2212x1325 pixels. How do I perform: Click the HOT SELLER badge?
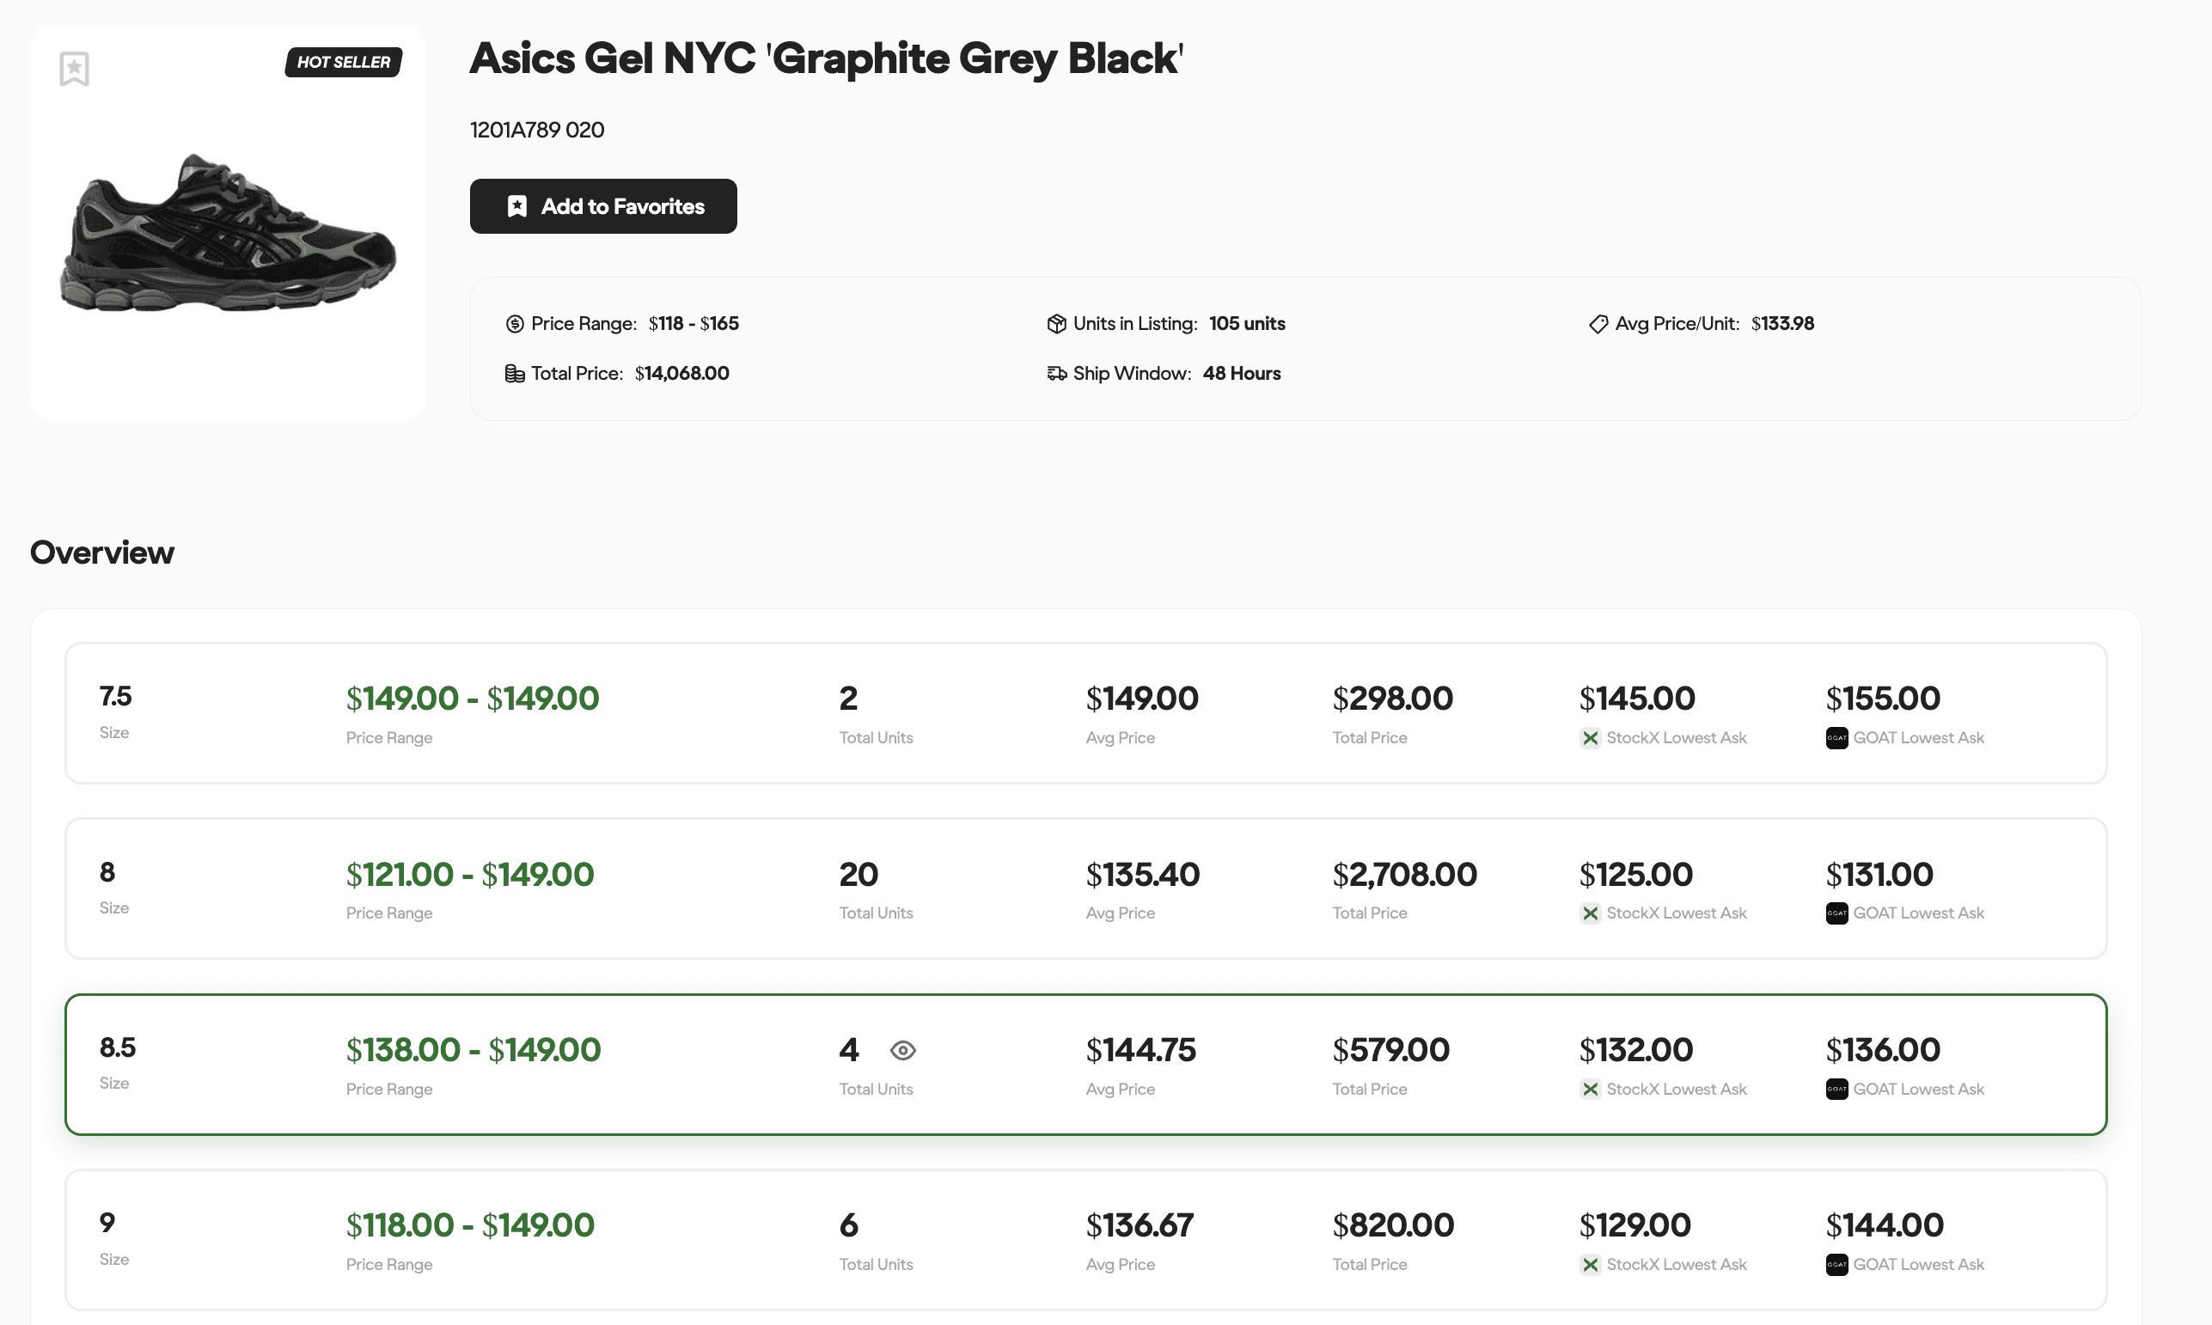click(344, 63)
